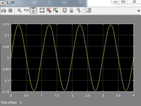Minimize the S_SR scope window

[x=115, y=2]
